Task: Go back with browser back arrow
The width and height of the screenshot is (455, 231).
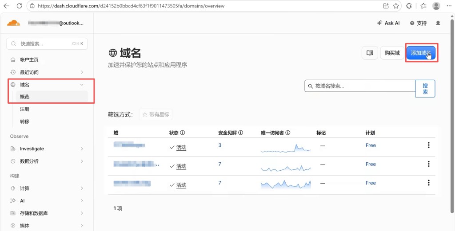Action: pyautogui.click(x=6, y=6)
